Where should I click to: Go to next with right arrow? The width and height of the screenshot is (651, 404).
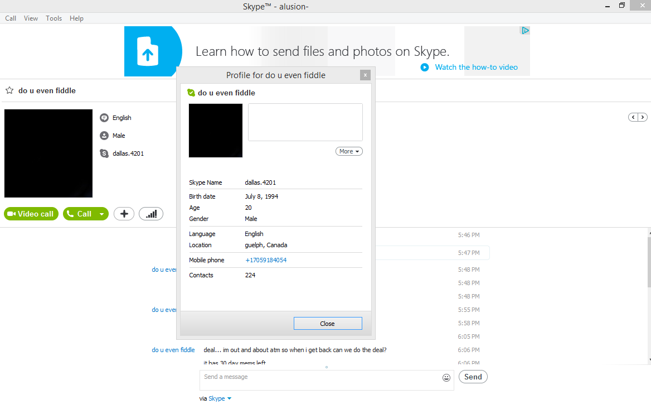coord(642,117)
